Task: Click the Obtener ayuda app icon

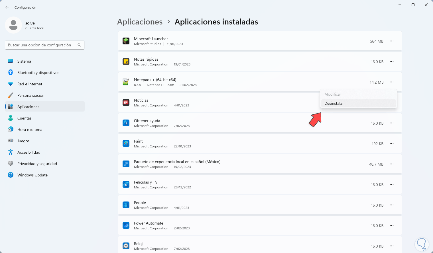Action: [126, 123]
